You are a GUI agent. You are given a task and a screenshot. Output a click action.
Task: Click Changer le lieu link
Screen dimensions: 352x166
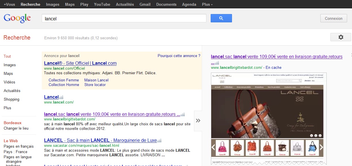coord(16,128)
